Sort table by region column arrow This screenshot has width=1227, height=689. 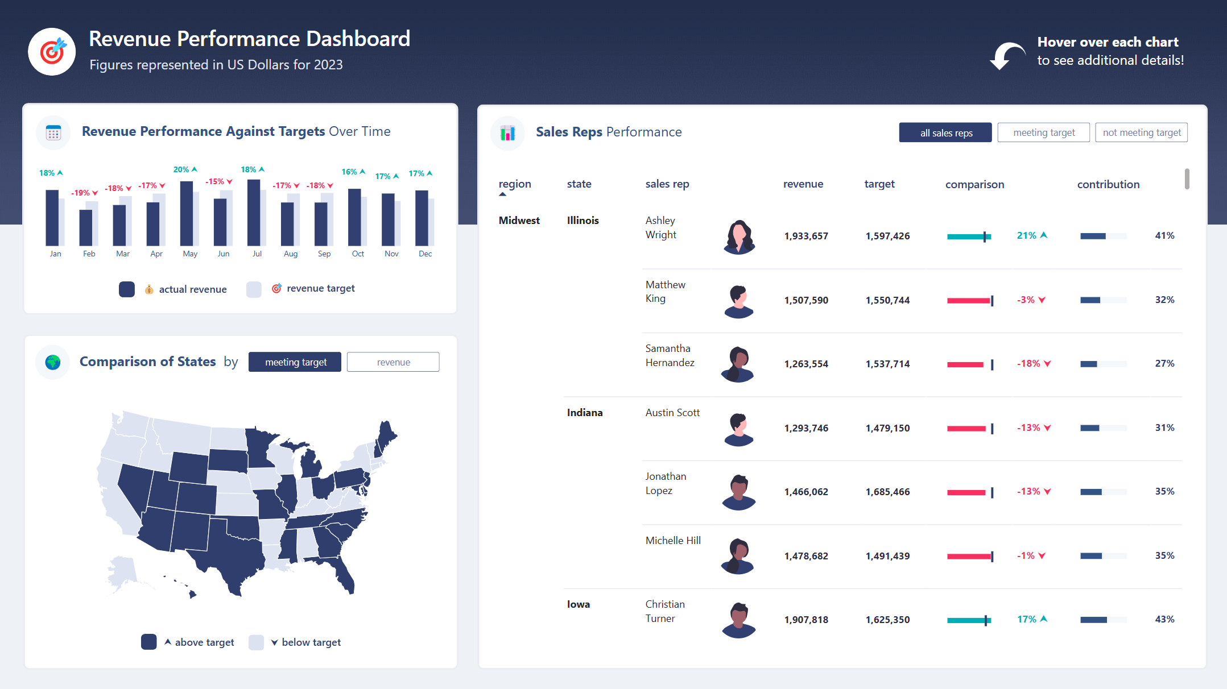point(503,194)
